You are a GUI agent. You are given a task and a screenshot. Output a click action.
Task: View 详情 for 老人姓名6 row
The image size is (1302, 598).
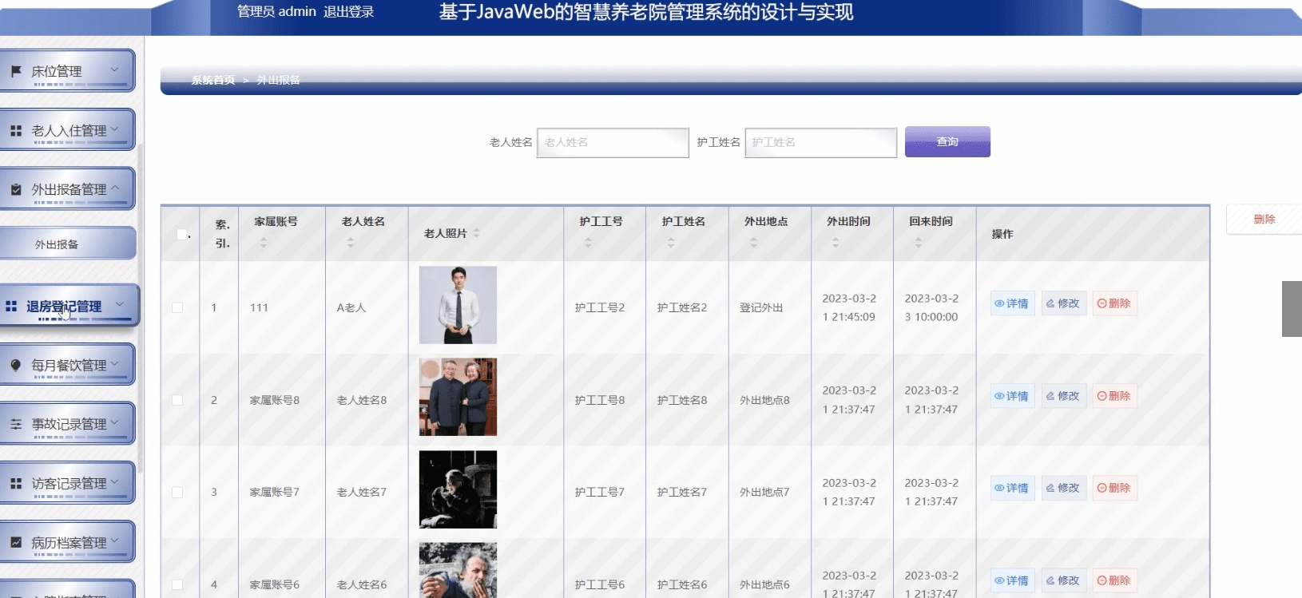[x=1012, y=580]
